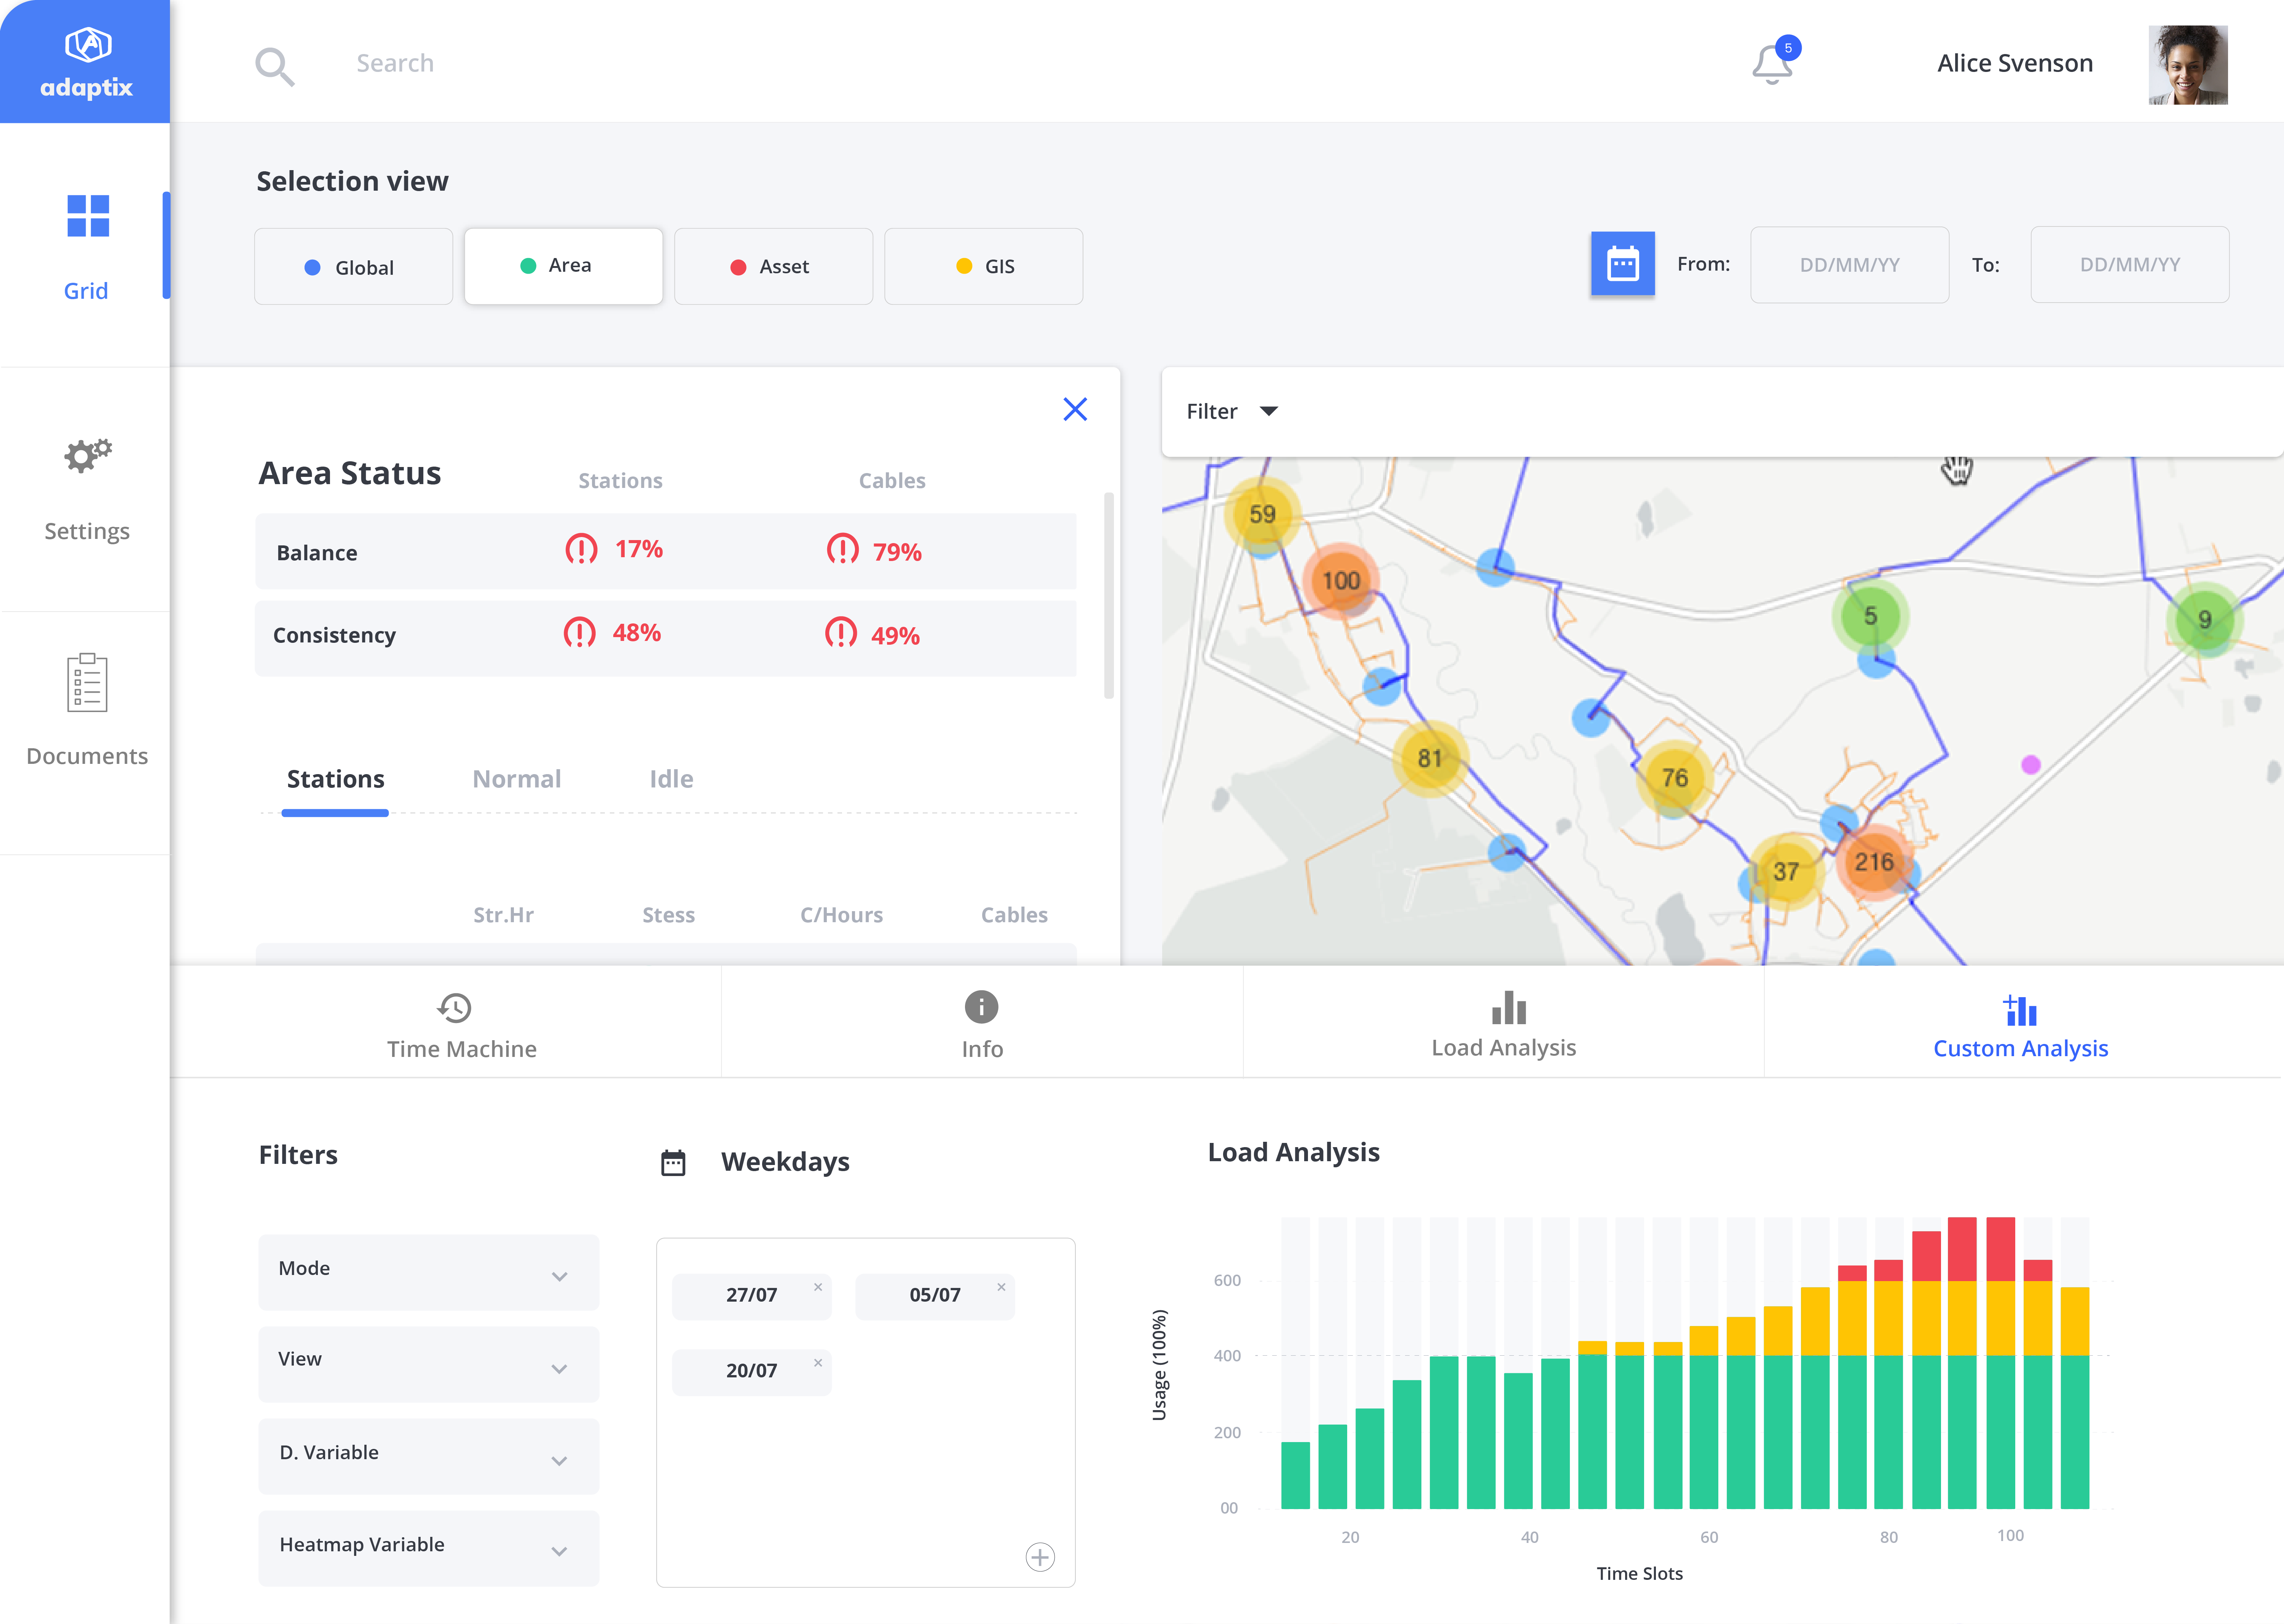Image resolution: width=2284 pixels, height=1624 pixels.
Task: Click the 17% Balance Stations value
Action: point(639,549)
